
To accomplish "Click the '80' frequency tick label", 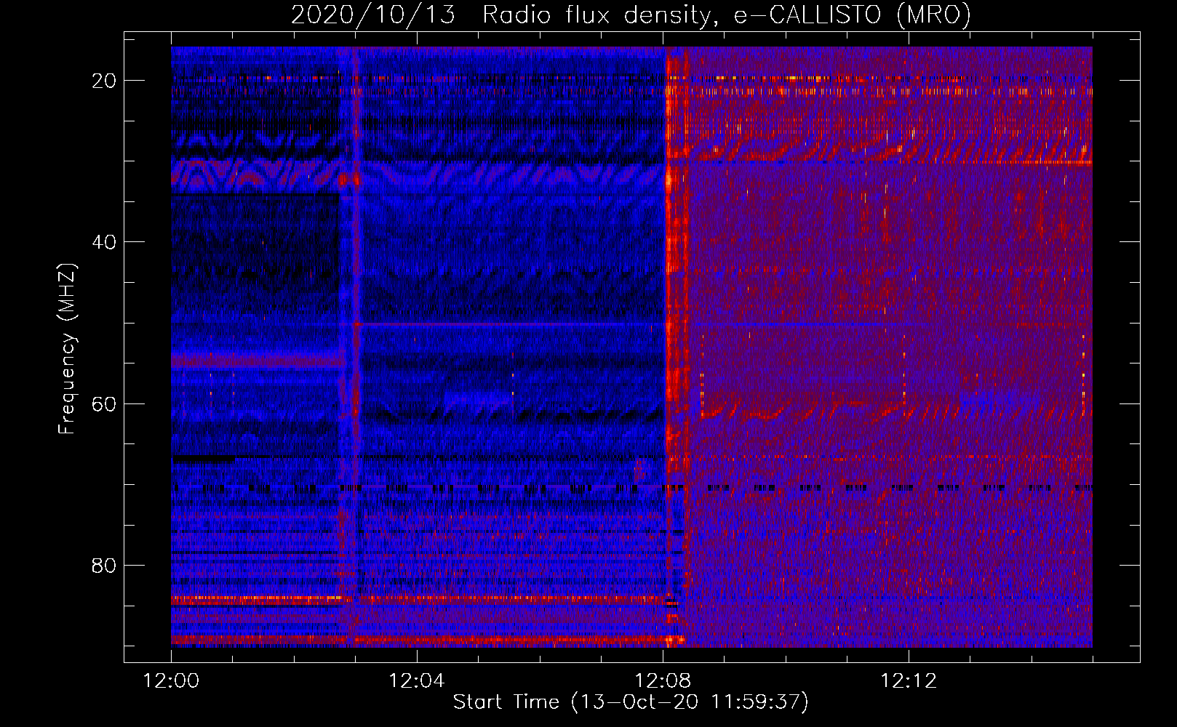I will 105,565.
